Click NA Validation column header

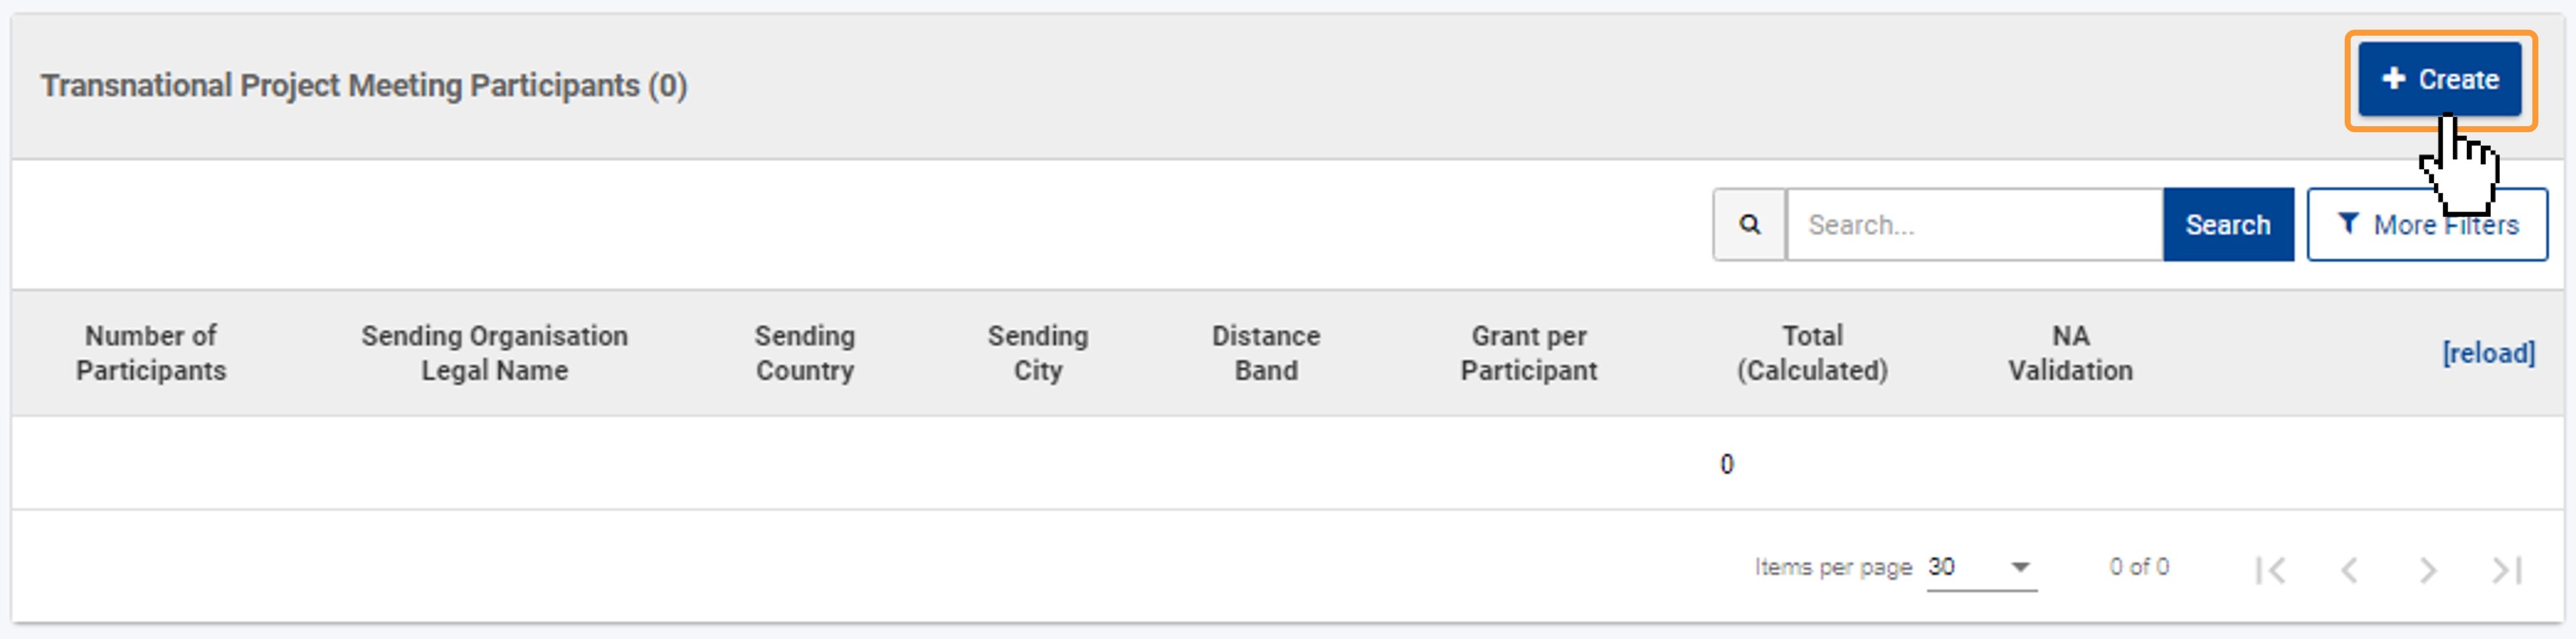(x=2070, y=353)
